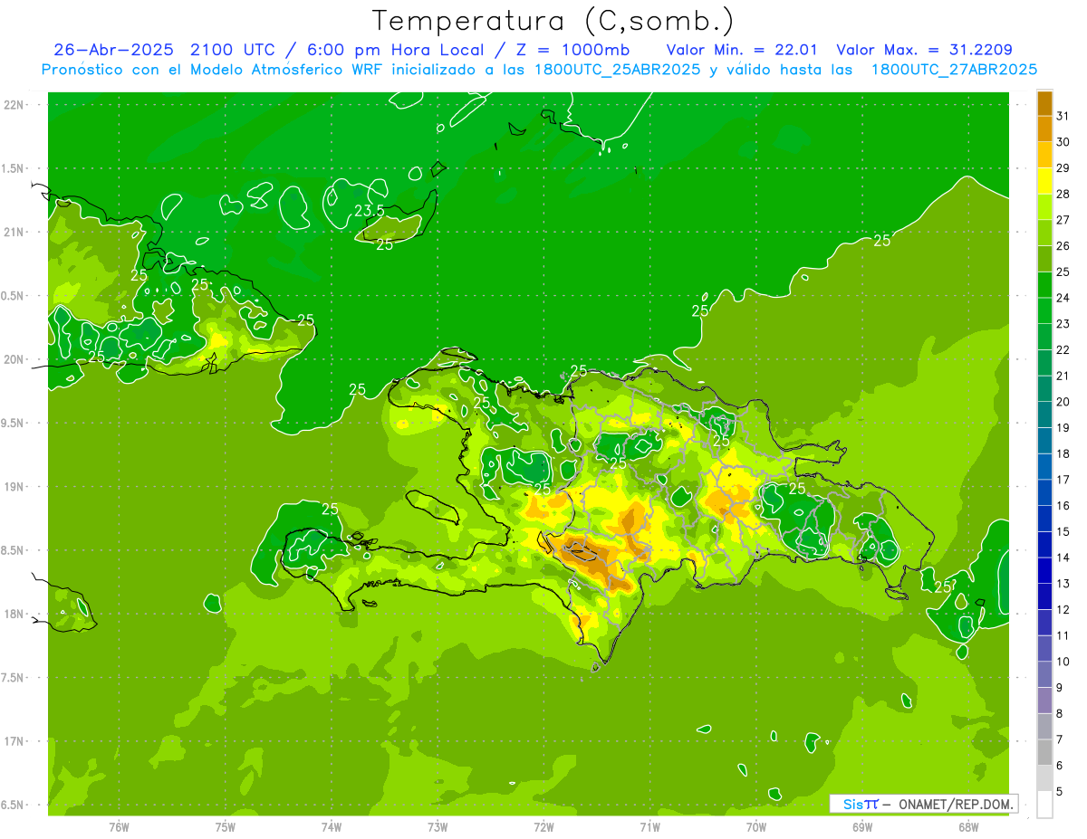The width and height of the screenshot is (1087, 839).
Task: Click the "17N" latitude axis label
Action: point(13,741)
